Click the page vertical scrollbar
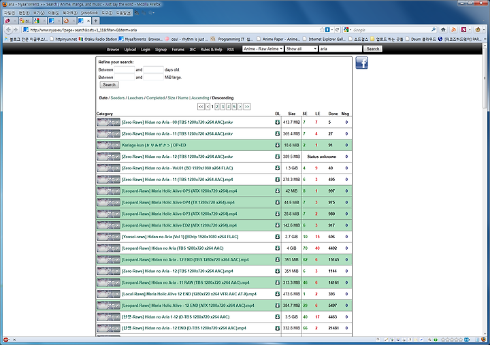Screen dimensions: 490x345 click(x=485, y=190)
